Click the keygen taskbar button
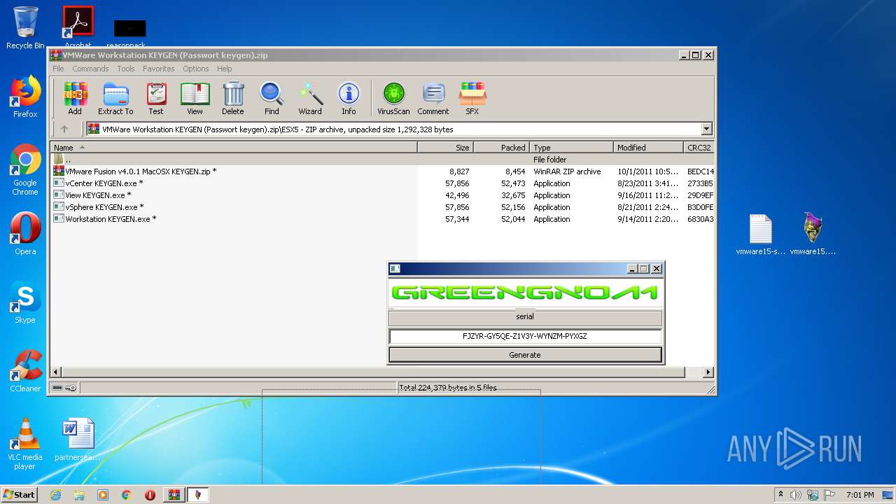 197,495
